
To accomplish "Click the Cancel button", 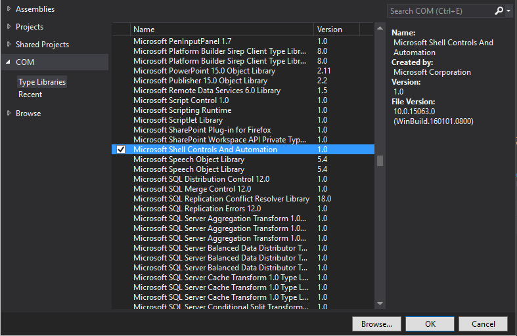I will 483,324.
